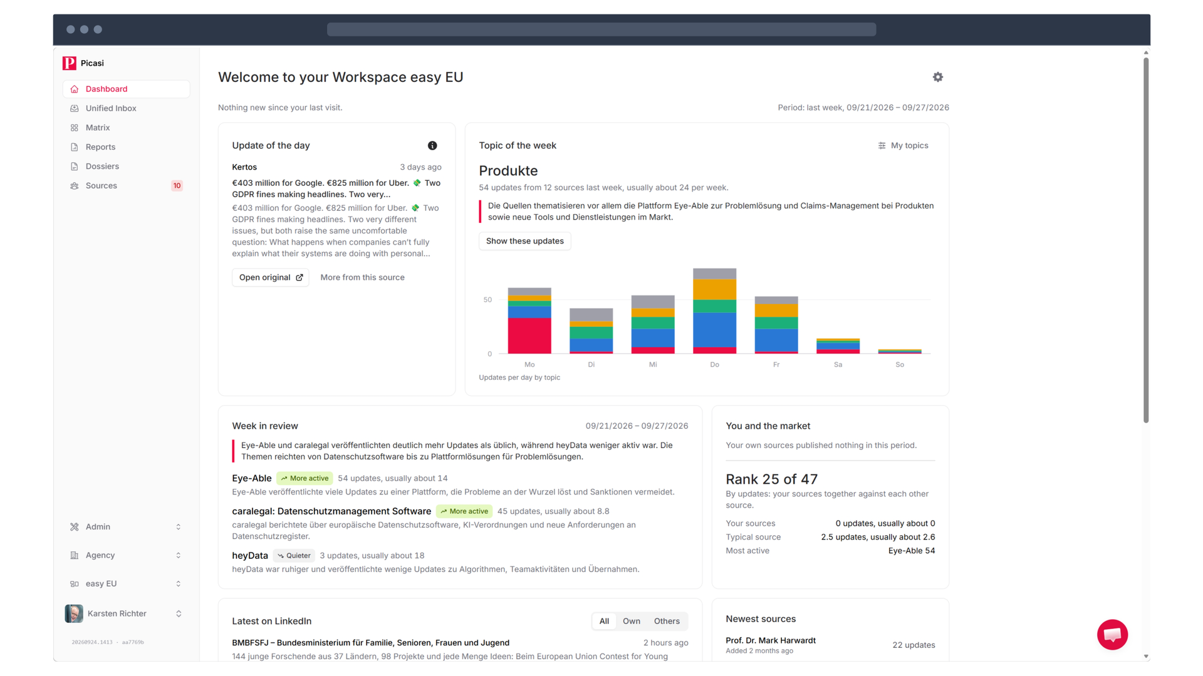Click the Rank 25 of 47 text
This screenshot has width=1203, height=676.
tap(771, 479)
